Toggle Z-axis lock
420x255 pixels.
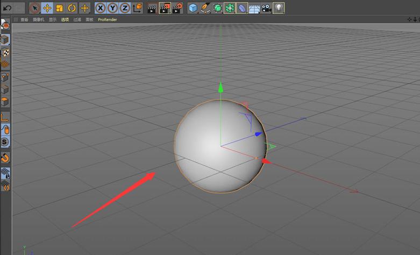pyautogui.click(x=124, y=8)
